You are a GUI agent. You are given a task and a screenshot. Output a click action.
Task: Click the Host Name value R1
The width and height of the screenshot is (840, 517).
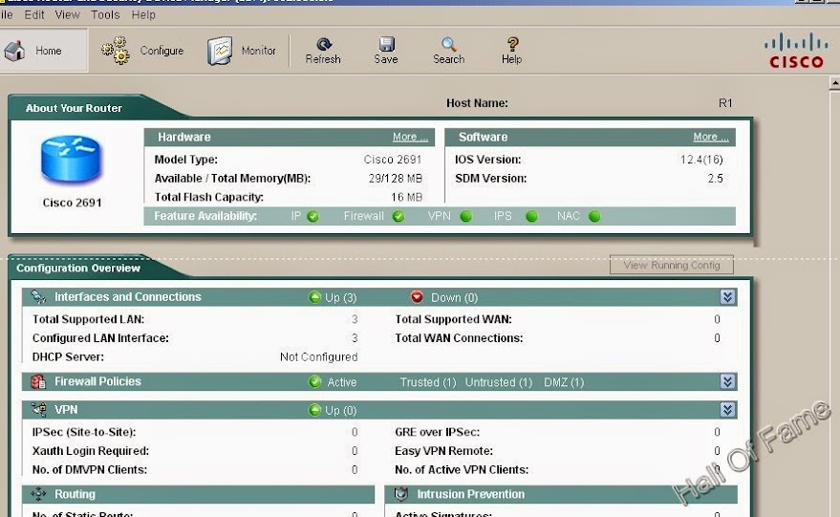pyautogui.click(x=724, y=103)
